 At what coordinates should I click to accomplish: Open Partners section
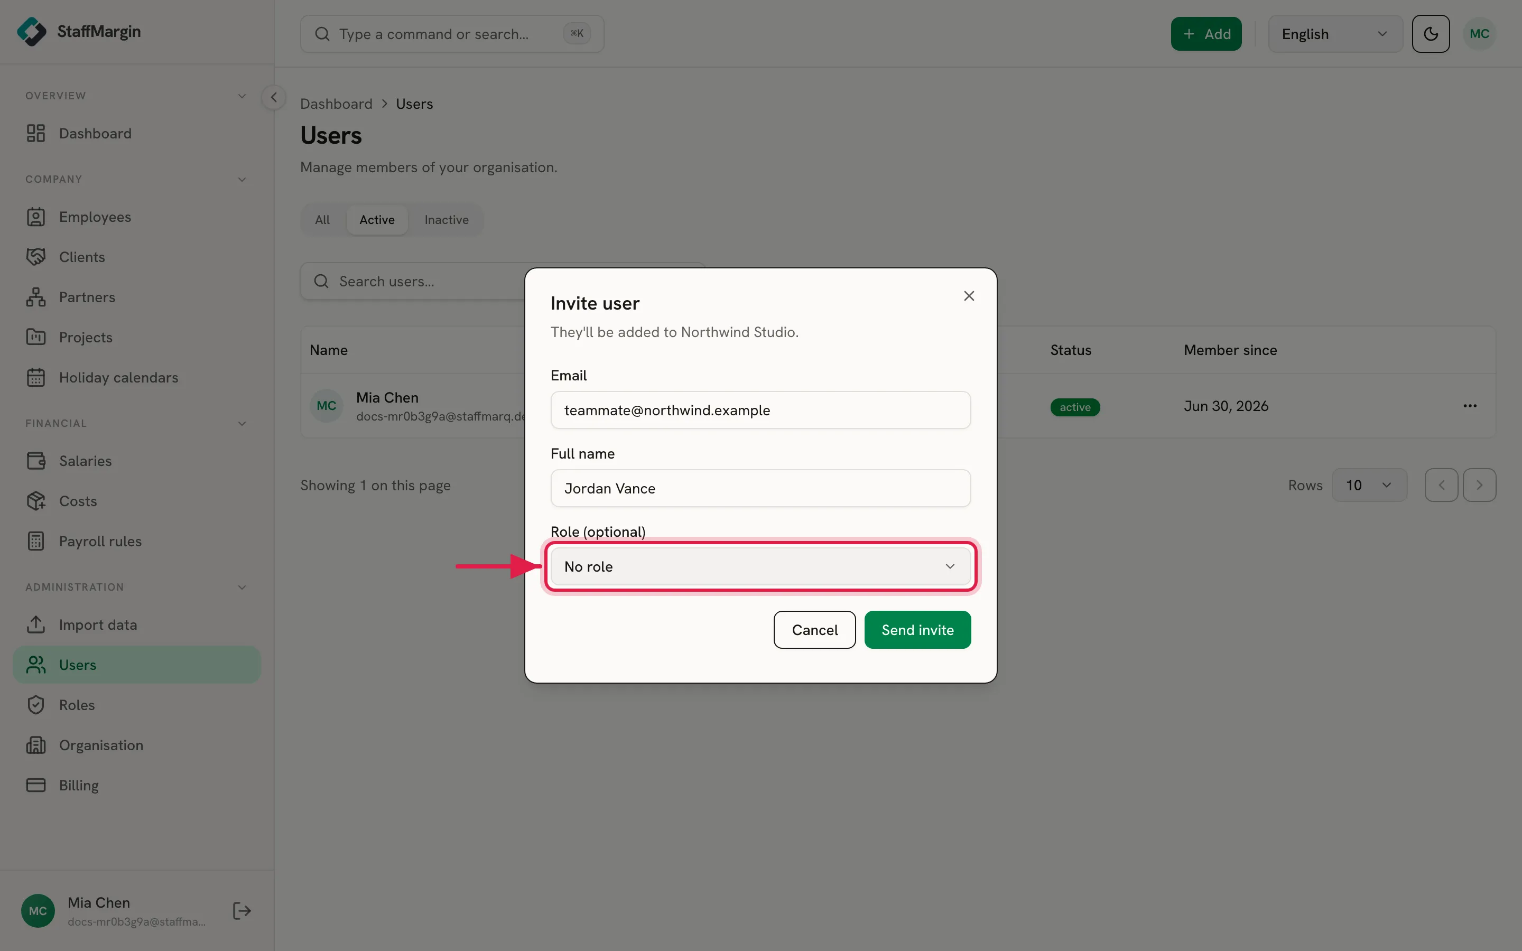(x=136, y=297)
